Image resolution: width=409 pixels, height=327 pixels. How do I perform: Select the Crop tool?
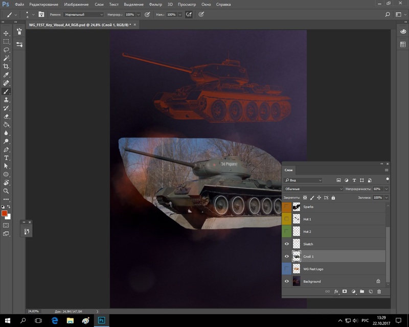(6, 66)
